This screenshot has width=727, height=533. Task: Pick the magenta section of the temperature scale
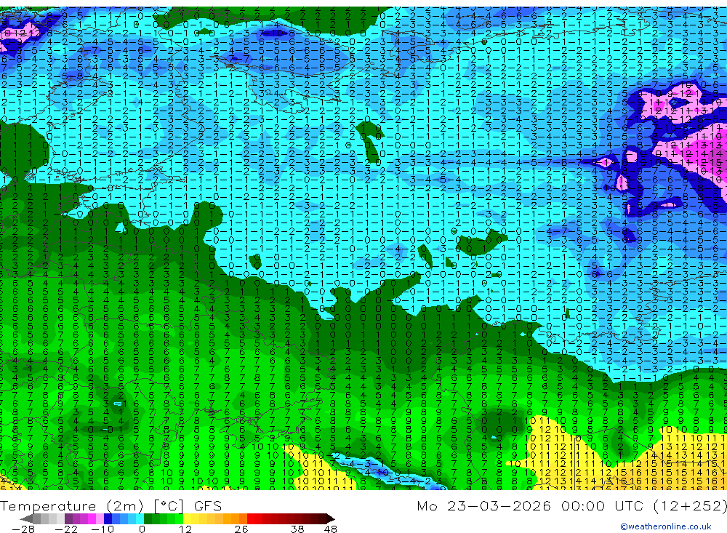click(x=92, y=518)
